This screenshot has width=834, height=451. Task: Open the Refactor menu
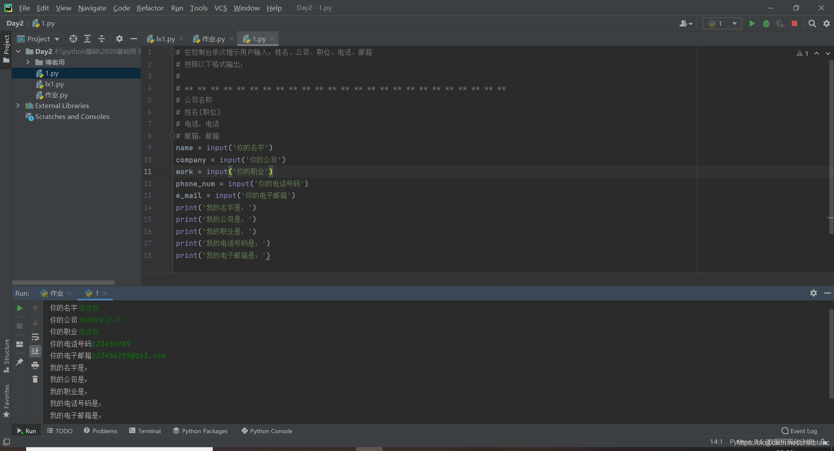click(x=150, y=8)
